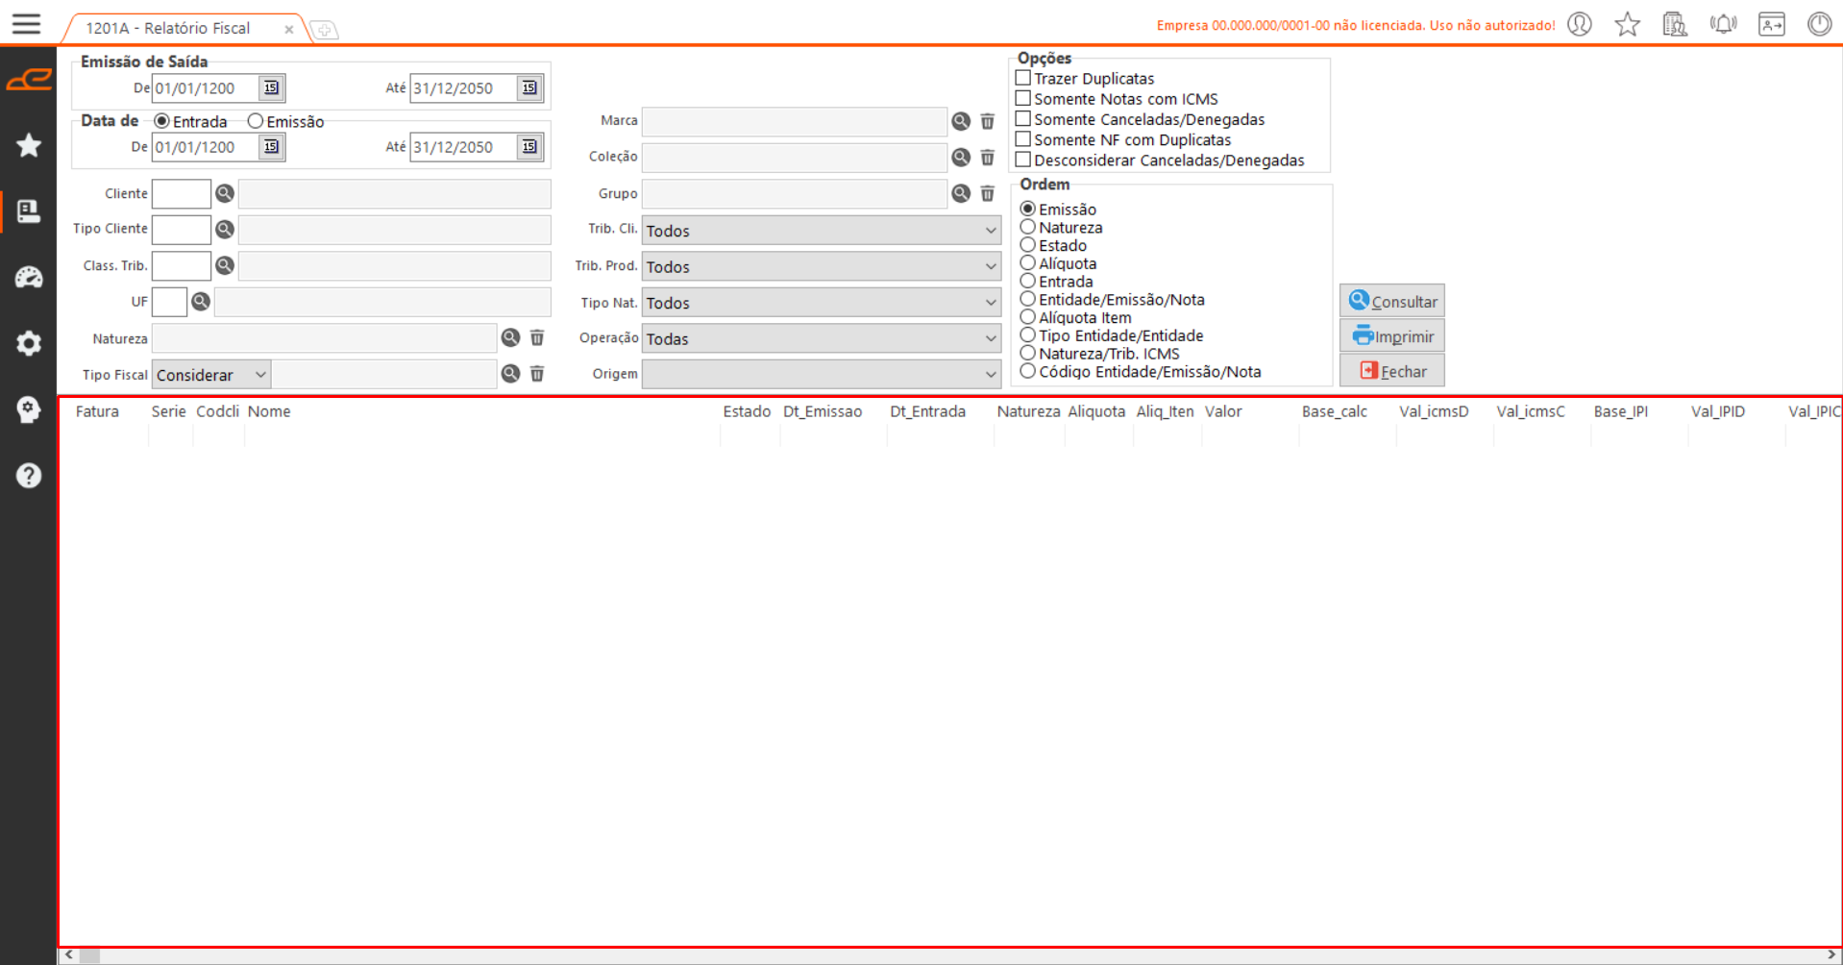Select the Emissão radio under Data de
Viewport: 1843px width, 965px height.
(256, 121)
